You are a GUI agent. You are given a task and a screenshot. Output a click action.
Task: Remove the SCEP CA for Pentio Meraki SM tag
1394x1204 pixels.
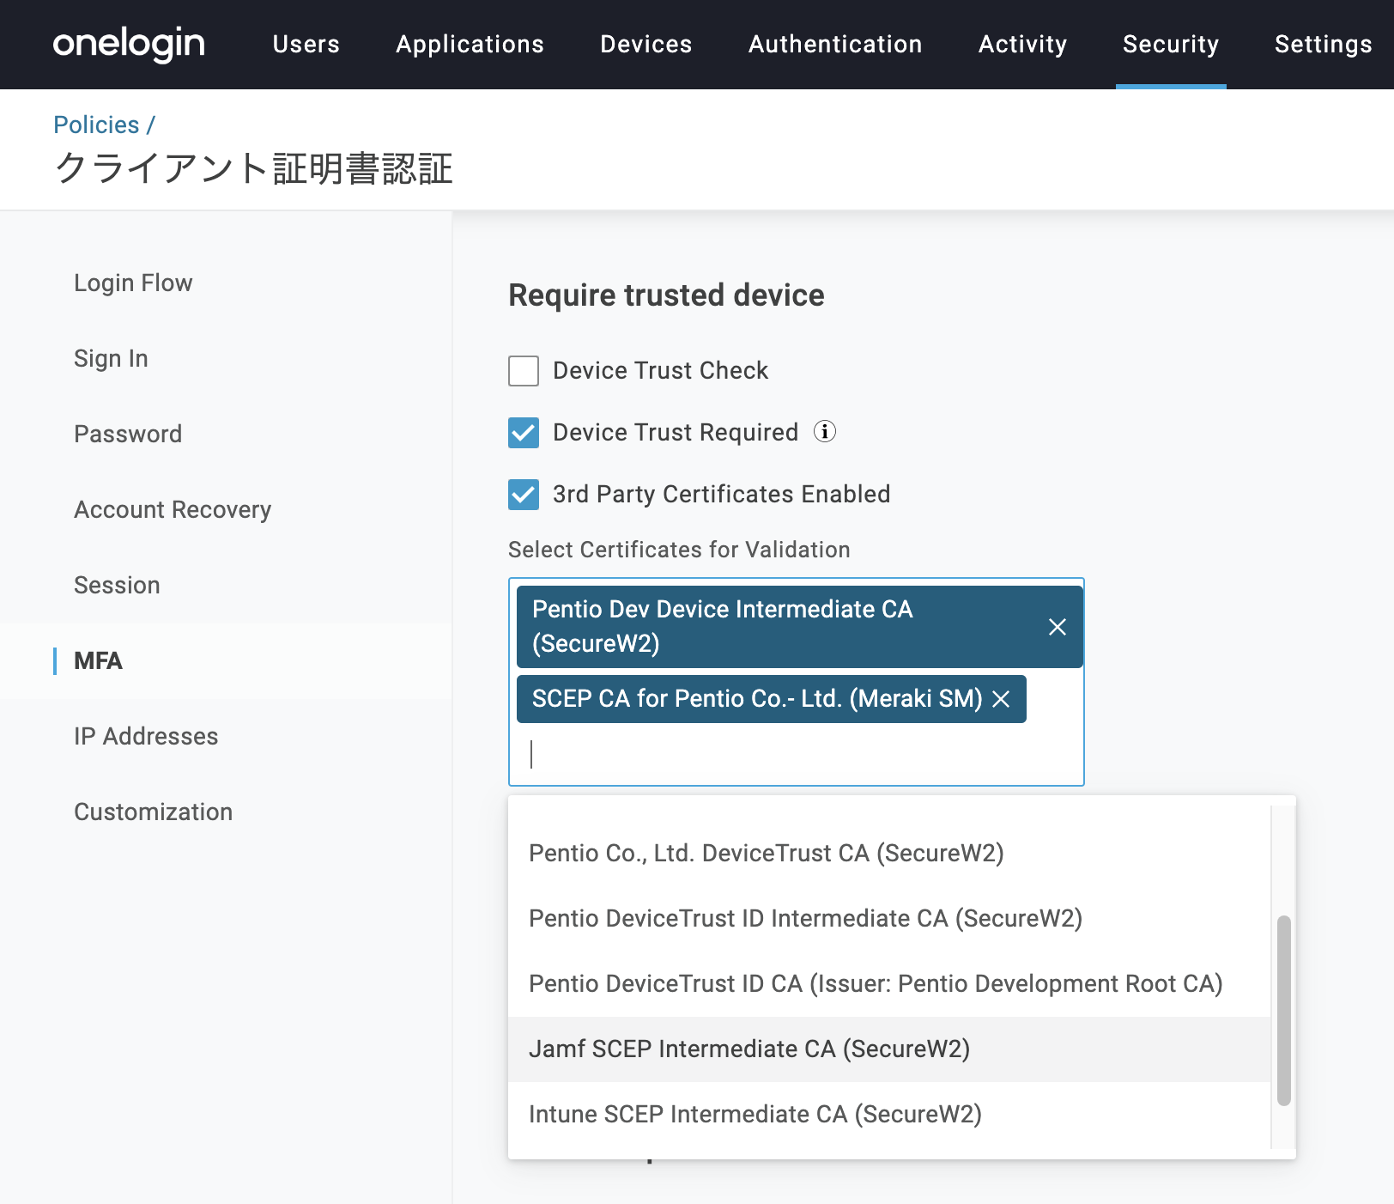1001,699
